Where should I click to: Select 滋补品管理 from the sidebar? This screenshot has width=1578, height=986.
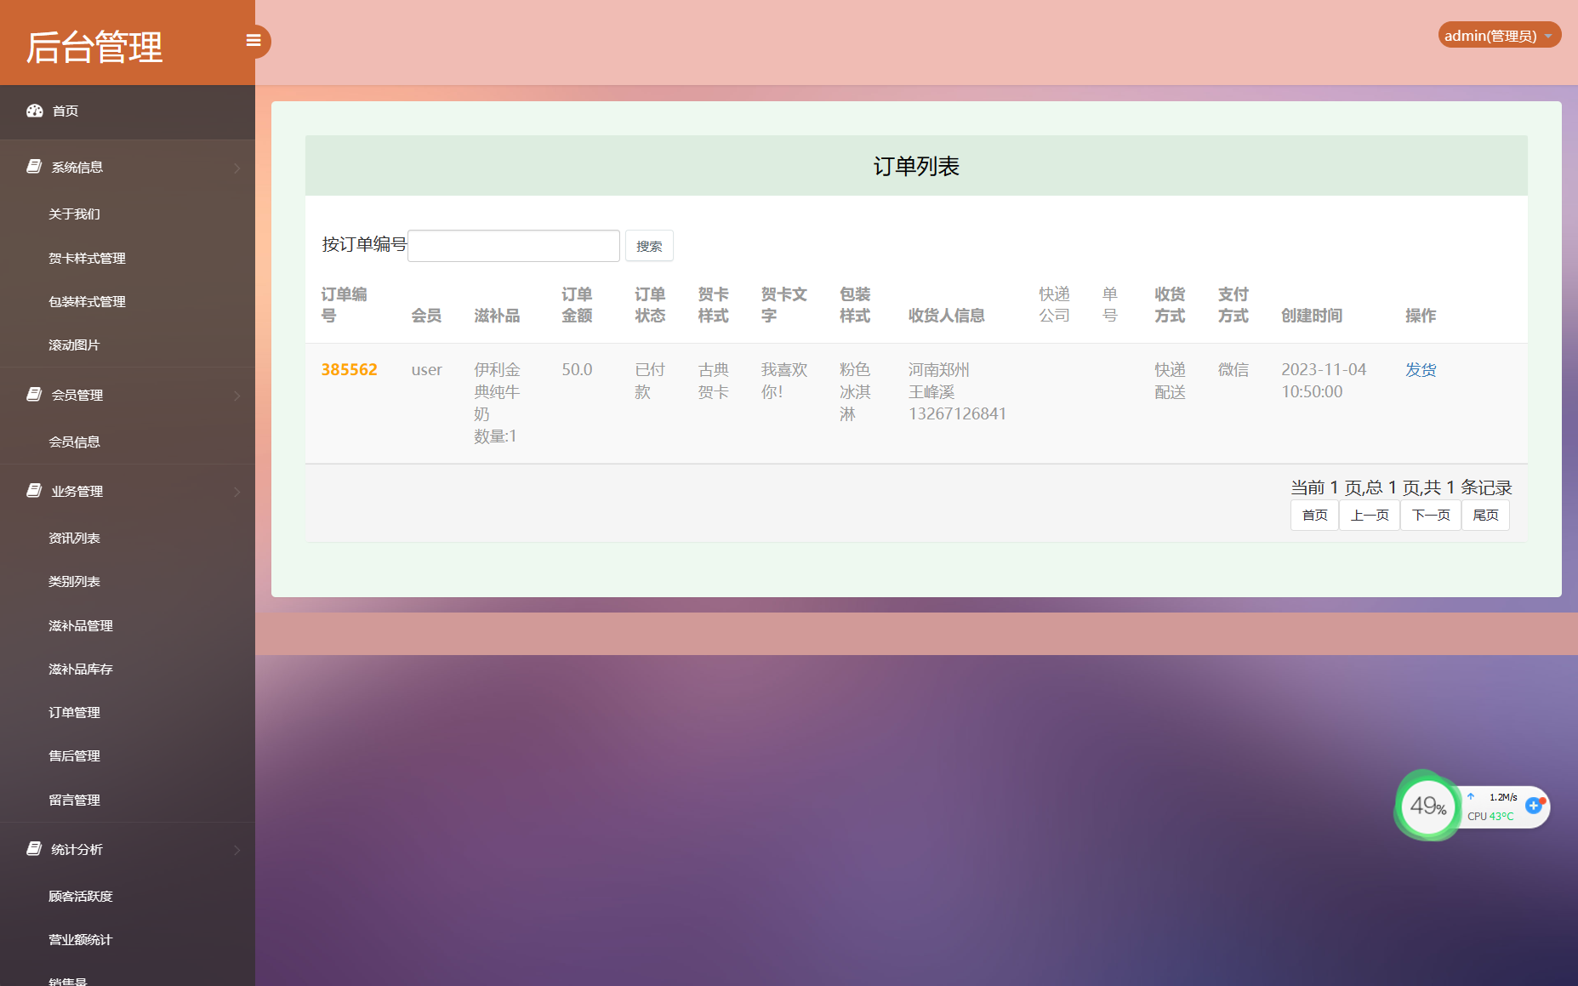pyautogui.click(x=80, y=625)
